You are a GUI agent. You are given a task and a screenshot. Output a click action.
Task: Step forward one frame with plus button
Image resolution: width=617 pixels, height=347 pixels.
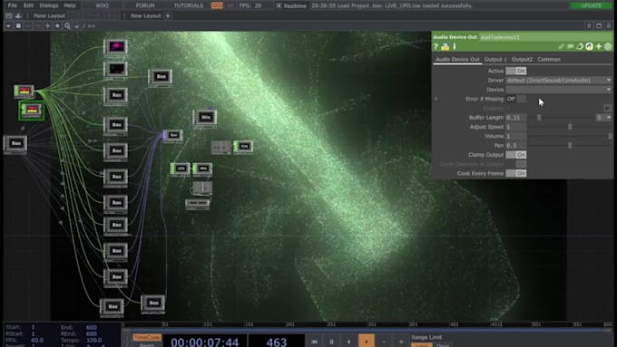(x=401, y=342)
